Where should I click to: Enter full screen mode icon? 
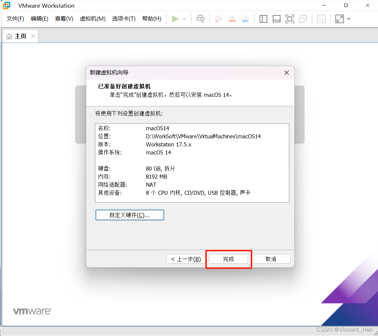coord(290,19)
